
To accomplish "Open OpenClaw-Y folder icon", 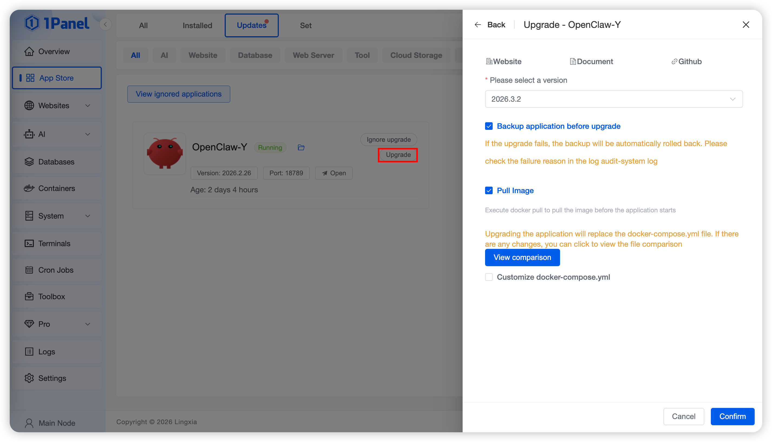I will [301, 147].
